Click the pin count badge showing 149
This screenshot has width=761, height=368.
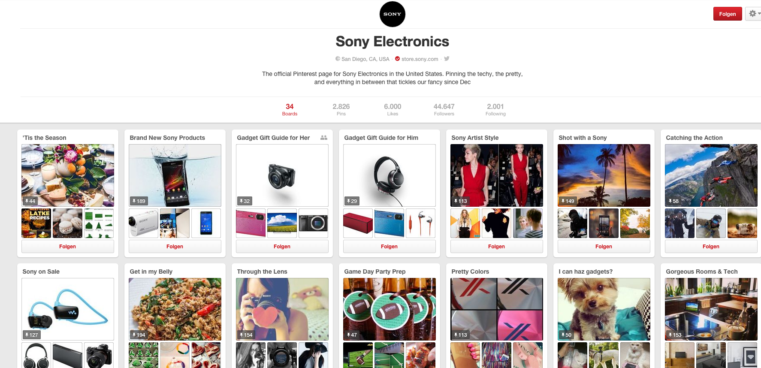[568, 201]
